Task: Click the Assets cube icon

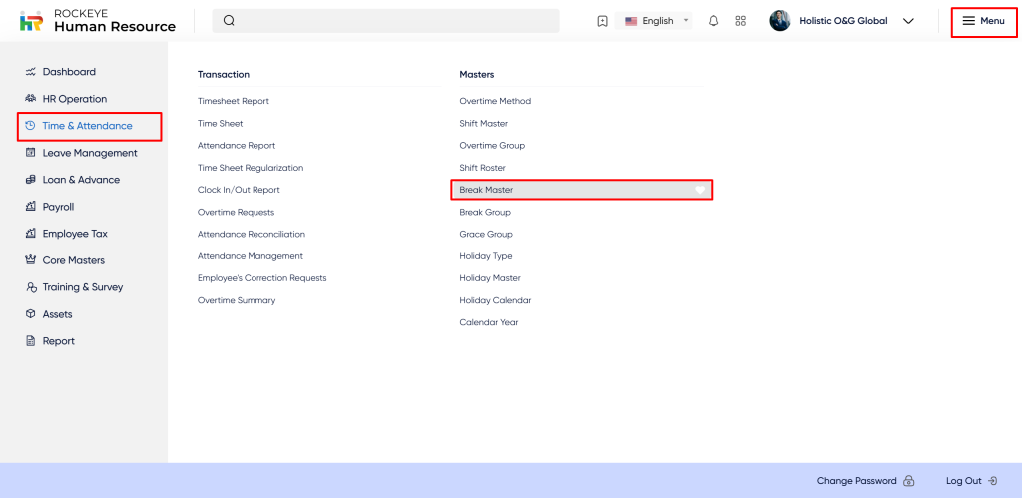Action: 31,314
